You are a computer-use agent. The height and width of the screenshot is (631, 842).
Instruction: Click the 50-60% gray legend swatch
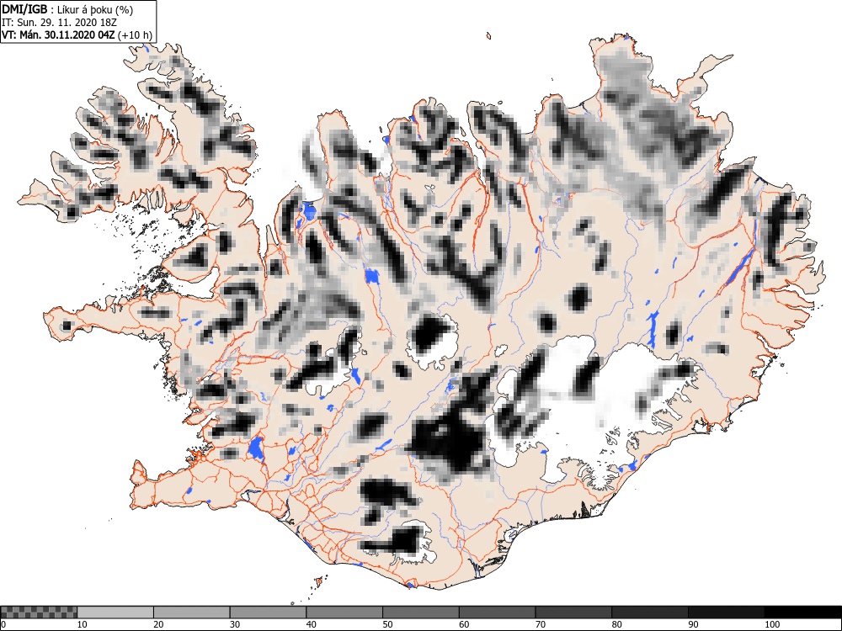tap(420, 612)
